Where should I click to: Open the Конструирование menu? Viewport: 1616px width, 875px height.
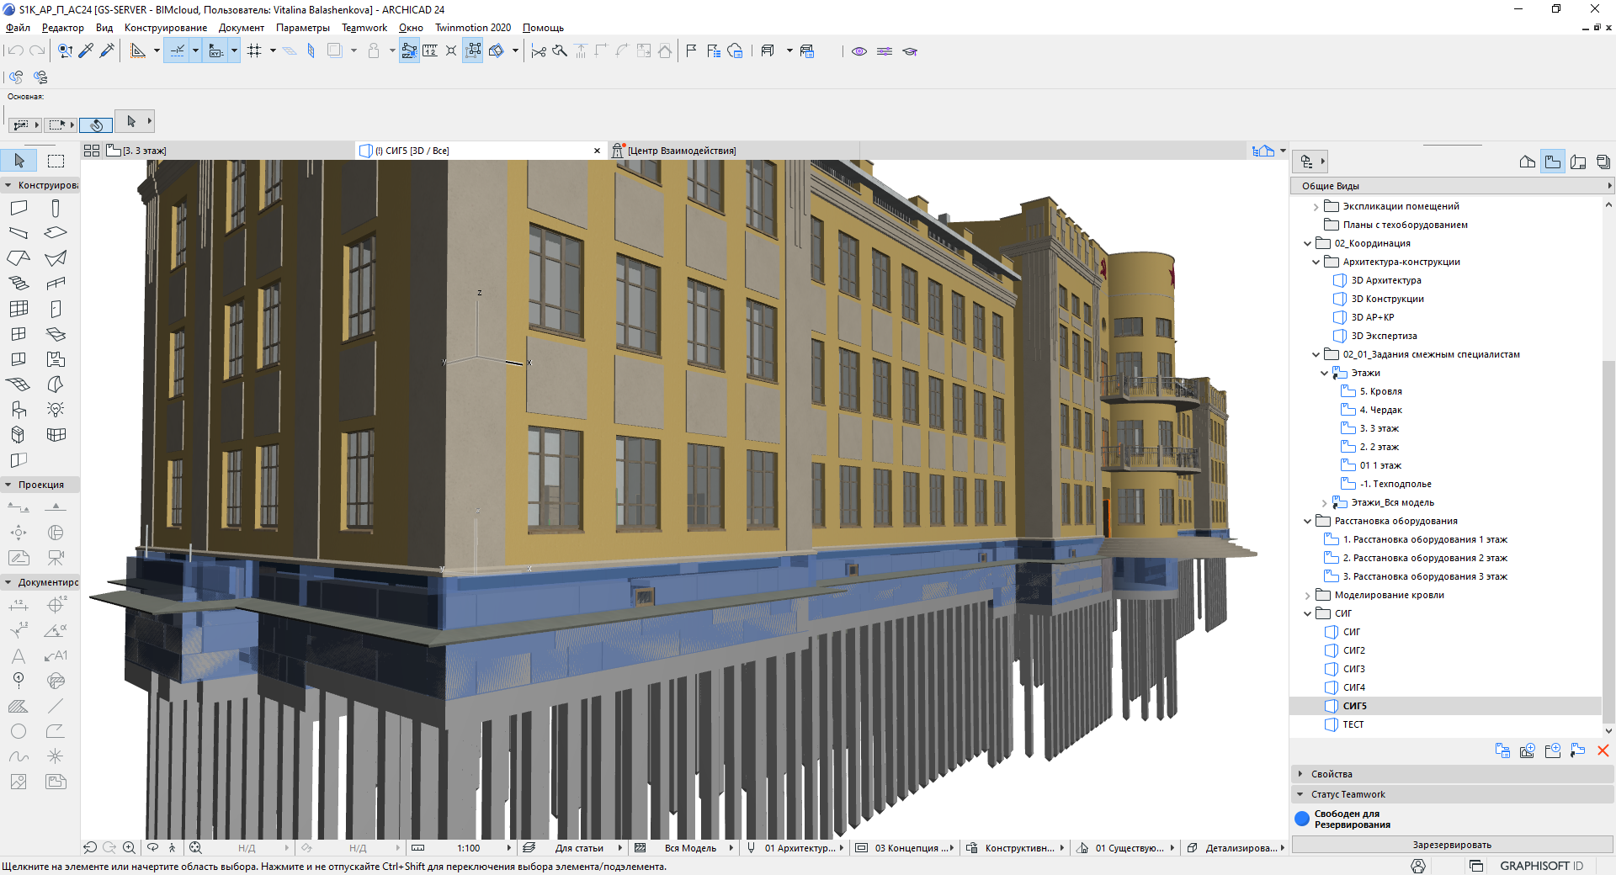[x=166, y=28]
